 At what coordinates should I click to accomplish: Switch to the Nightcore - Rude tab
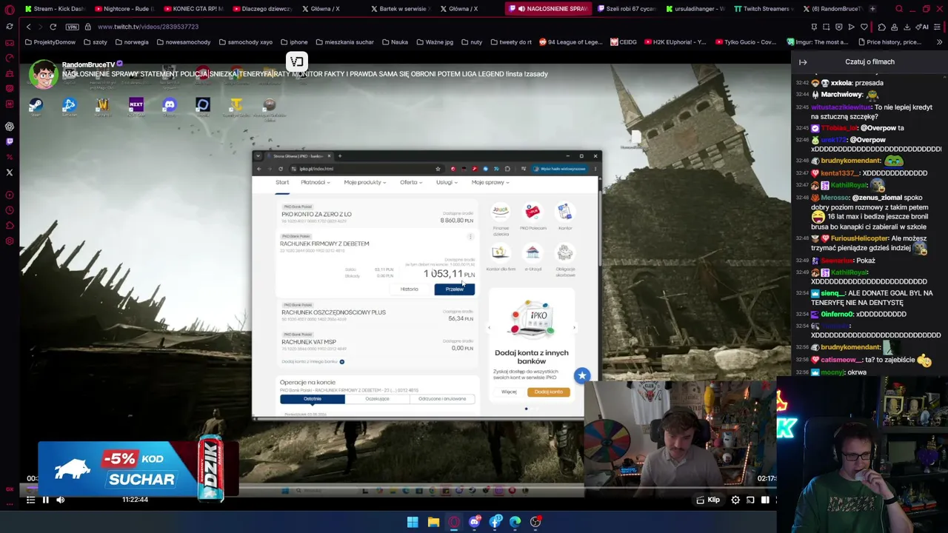click(x=124, y=9)
